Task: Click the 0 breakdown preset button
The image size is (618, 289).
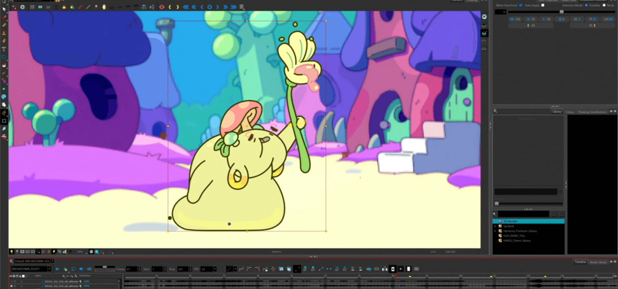Action: coord(561,19)
